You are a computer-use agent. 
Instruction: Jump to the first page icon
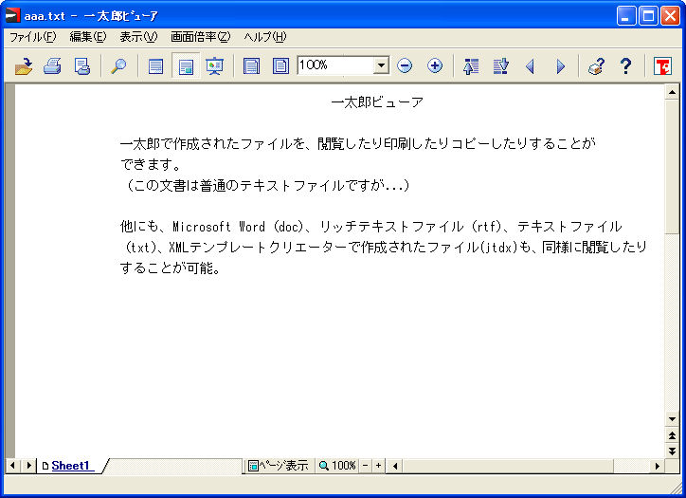click(471, 66)
